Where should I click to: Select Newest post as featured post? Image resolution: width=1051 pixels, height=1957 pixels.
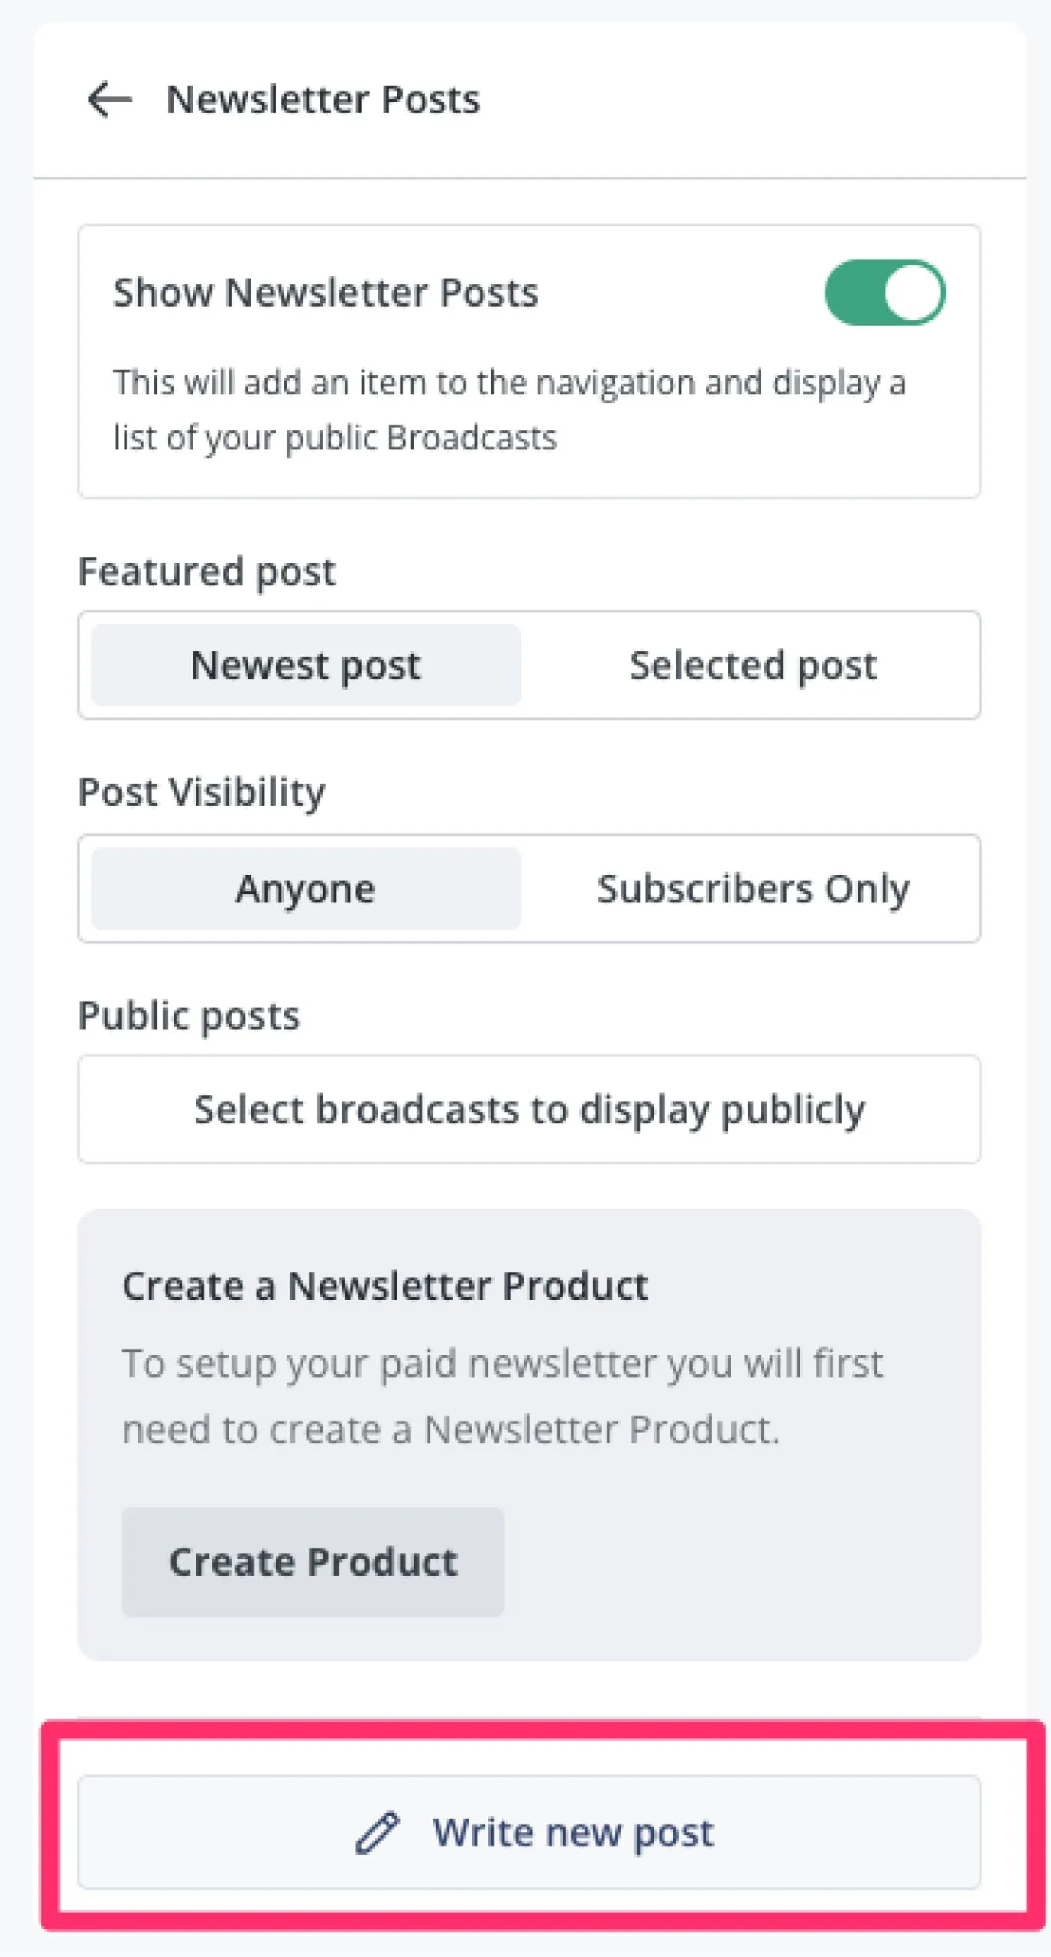coord(306,665)
